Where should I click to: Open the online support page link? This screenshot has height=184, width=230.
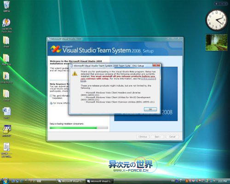pyautogui.click(x=149, y=79)
